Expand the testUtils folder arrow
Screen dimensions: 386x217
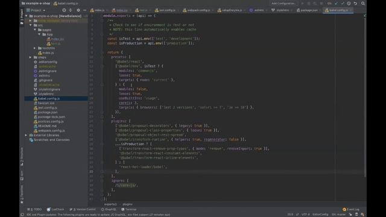coord(35,48)
